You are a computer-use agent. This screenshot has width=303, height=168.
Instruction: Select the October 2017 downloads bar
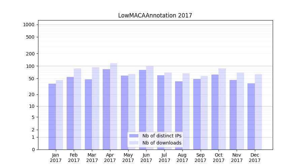click(222, 109)
